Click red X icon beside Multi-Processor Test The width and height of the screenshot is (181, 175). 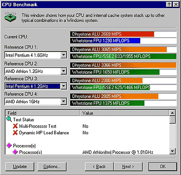[x=15, y=126]
